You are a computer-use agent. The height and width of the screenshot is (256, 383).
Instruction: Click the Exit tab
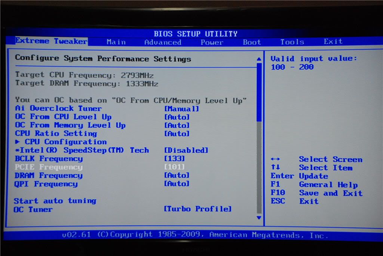click(x=333, y=41)
